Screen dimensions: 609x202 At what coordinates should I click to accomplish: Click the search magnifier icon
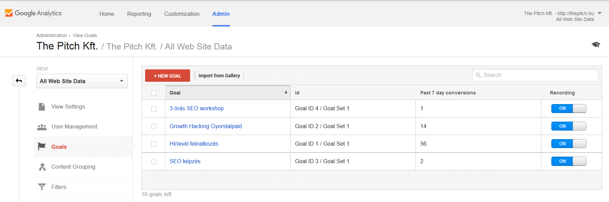[478, 75]
